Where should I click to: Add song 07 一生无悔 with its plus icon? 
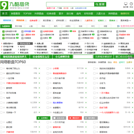pos(39,78)
